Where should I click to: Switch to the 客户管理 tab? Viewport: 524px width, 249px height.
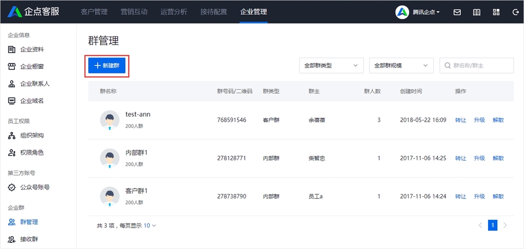[94, 12]
